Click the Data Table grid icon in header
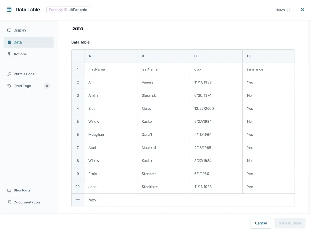 coord(9,10)
